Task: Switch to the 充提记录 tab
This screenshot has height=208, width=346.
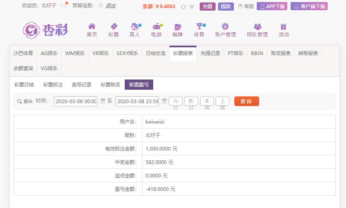Action: pyautogui.click(x=210, y=53)
